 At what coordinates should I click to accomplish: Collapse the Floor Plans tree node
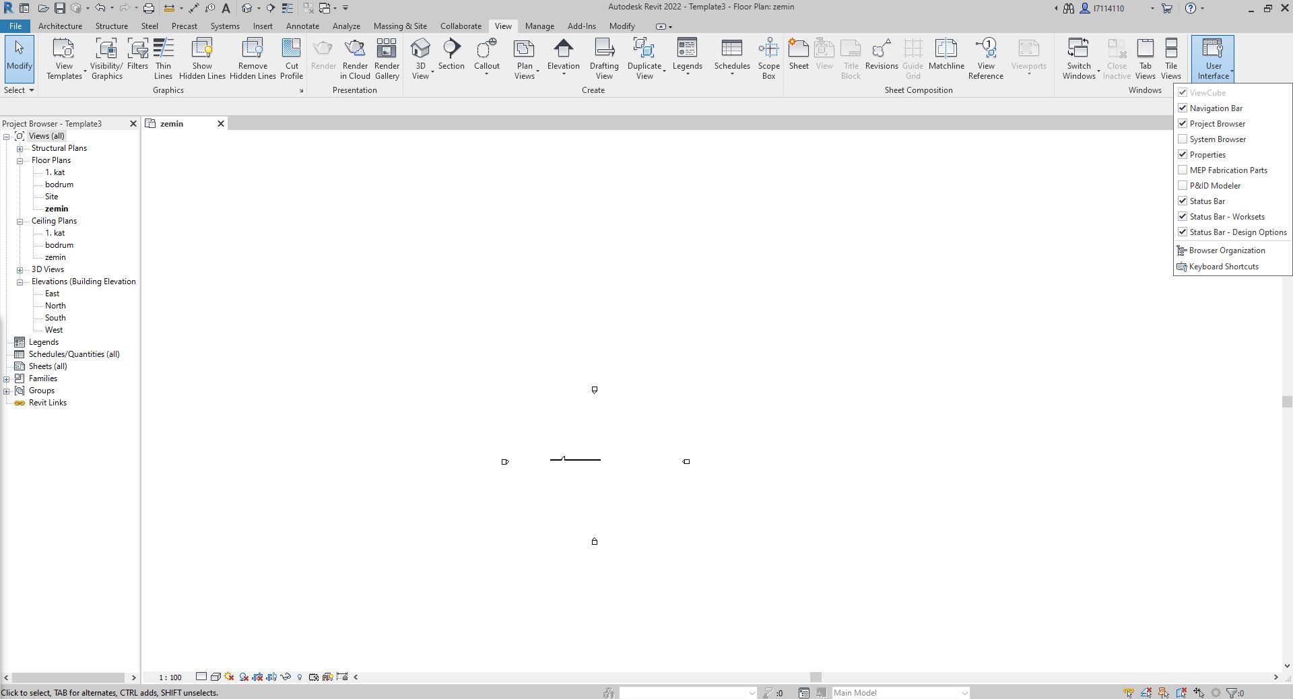[x=20, y=160]
